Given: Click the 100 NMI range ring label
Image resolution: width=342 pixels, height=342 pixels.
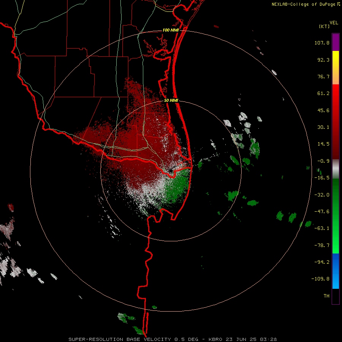Looking at the screenshot, I should [171, 30].
